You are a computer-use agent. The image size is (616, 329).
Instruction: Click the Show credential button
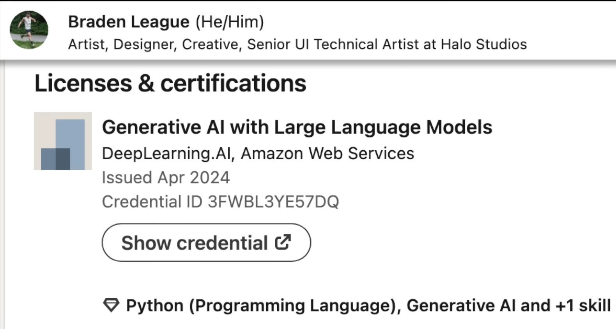click(x=206, y=241)
